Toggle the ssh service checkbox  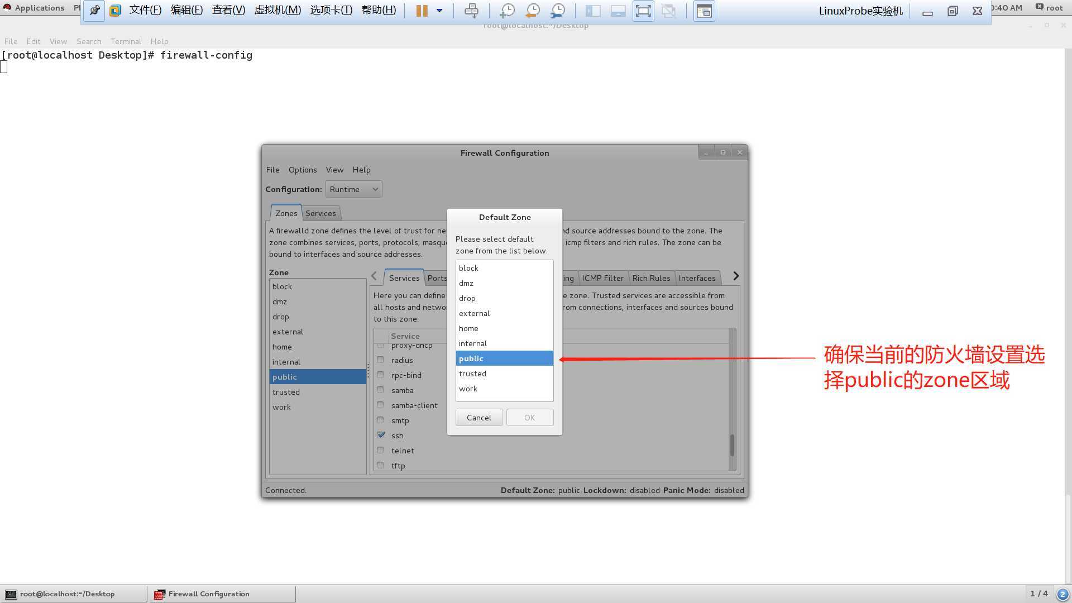click(381, 435)
